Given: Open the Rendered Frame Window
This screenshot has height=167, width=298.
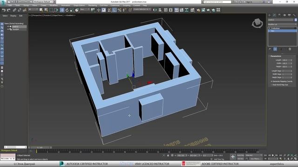Looking at the screenshot, I should tap(203, 10).
